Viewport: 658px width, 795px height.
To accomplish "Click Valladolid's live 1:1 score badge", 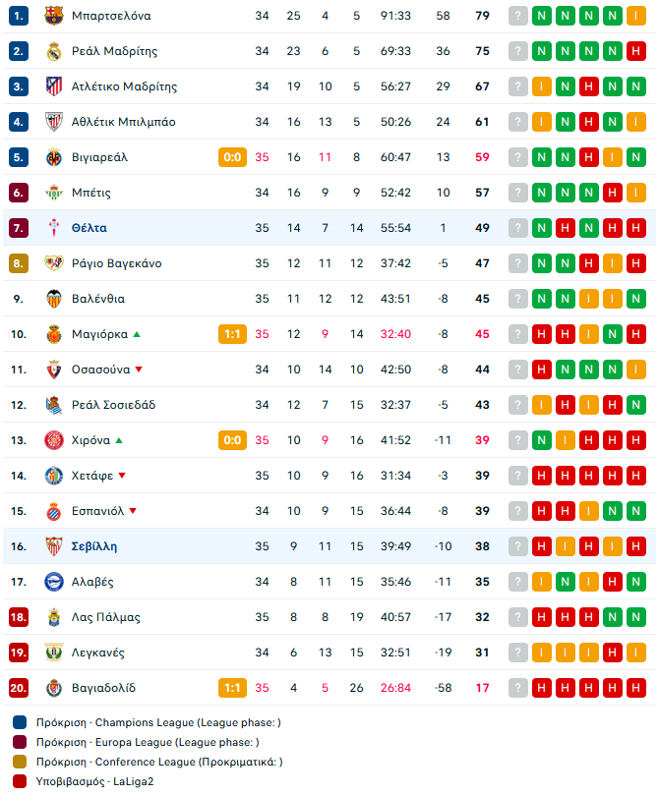I will (x=232, y=688).
